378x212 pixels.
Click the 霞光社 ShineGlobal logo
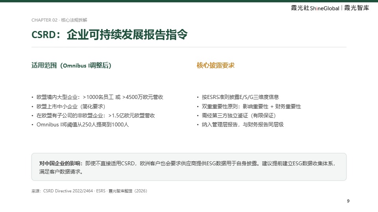point(315,8)
